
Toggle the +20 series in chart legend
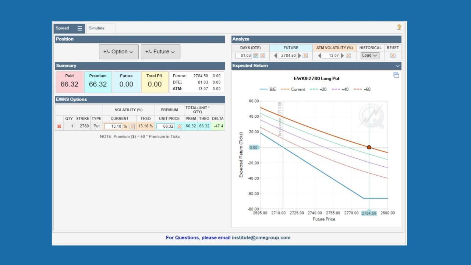click(x=318, y=89)
